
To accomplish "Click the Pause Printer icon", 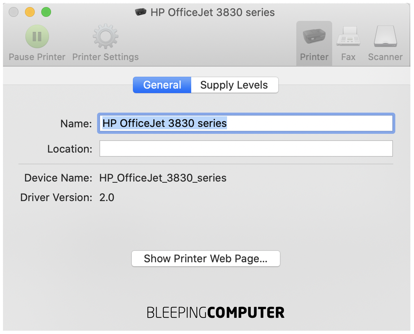I will click(x=37, y=36).
